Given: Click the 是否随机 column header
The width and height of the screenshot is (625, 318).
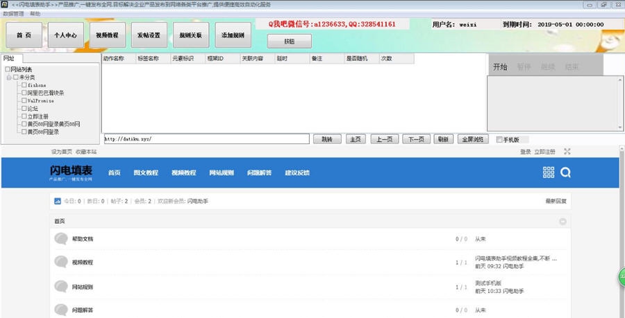Looking at the screenshot, I should (362, 58).
